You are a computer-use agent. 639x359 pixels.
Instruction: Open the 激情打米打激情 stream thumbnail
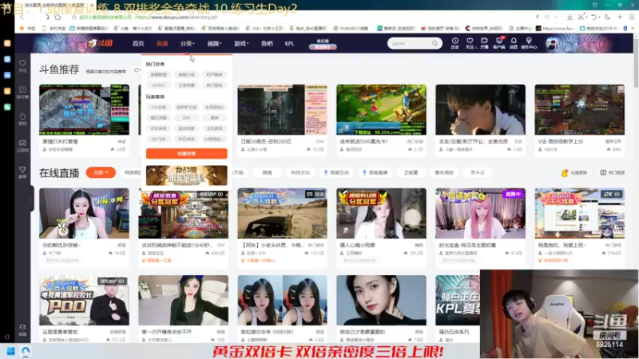[84, 109]
